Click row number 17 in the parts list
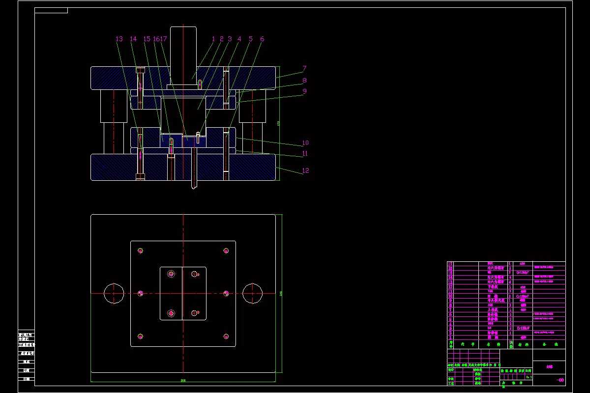 click(x=450, y=263)
